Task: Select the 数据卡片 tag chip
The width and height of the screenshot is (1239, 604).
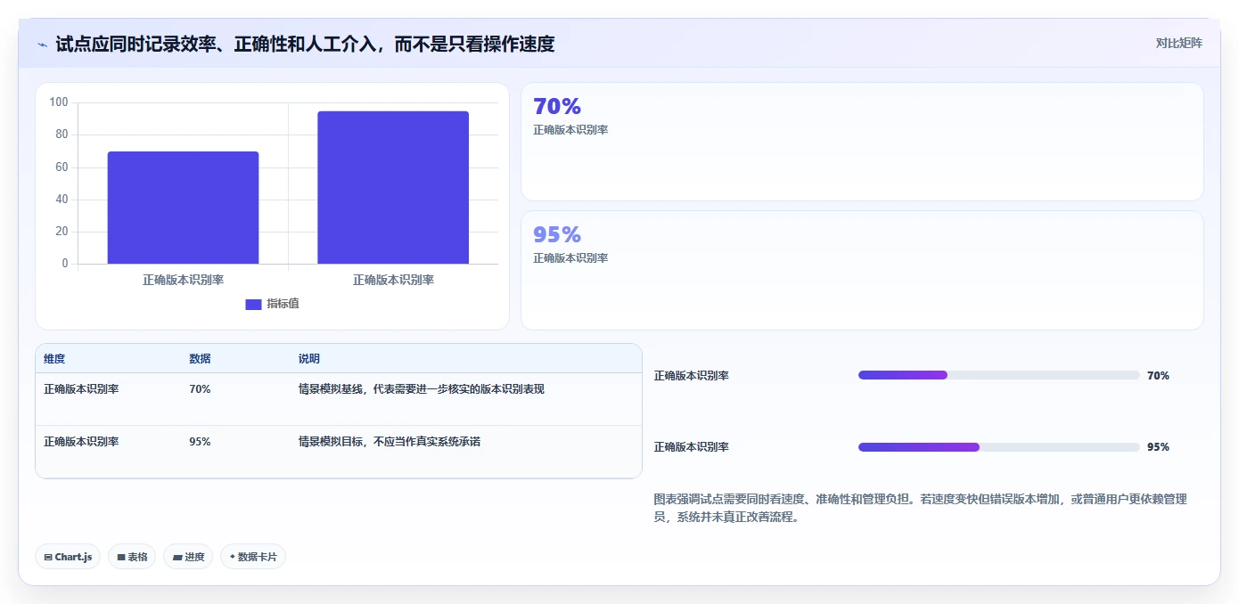Action: tap(253, 557)
